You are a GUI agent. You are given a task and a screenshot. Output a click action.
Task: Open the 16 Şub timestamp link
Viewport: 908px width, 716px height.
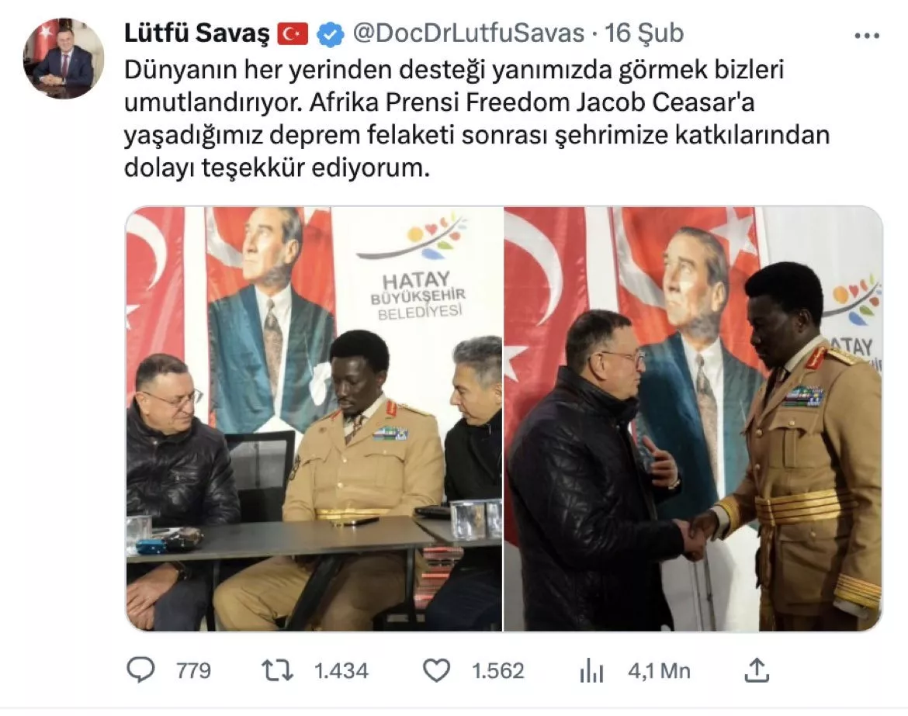[644, 33]
